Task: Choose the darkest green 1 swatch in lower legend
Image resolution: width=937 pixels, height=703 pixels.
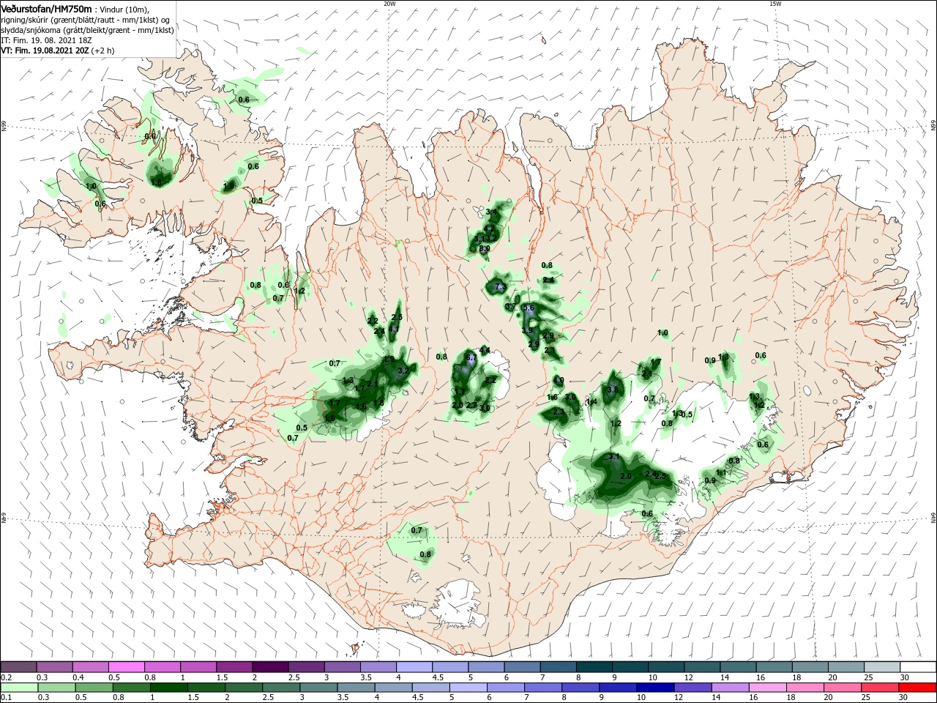Action: click(x=170, y=688)
